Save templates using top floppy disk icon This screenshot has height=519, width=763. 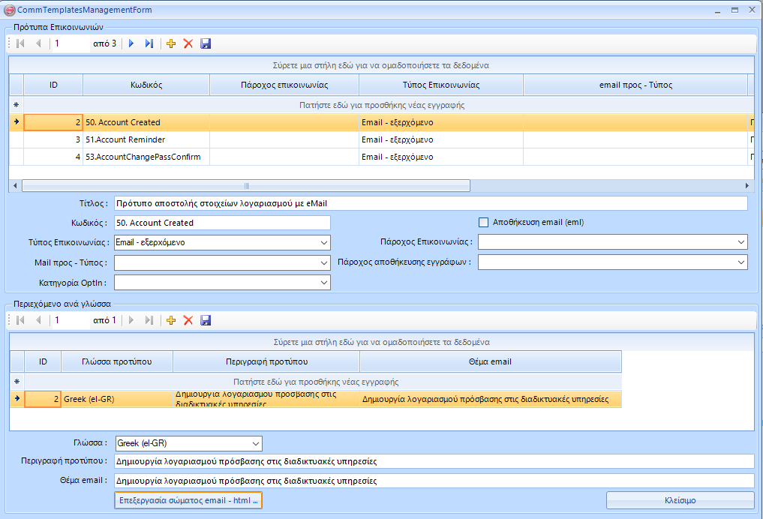(x=206, y=43)
